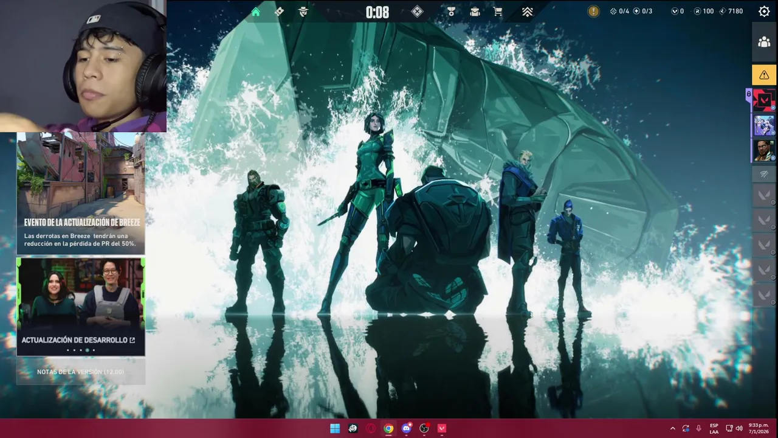Select the red Valorant logo party member card
Image resolution: width=778 pixels, height=438 pixels.
[764, 100]
